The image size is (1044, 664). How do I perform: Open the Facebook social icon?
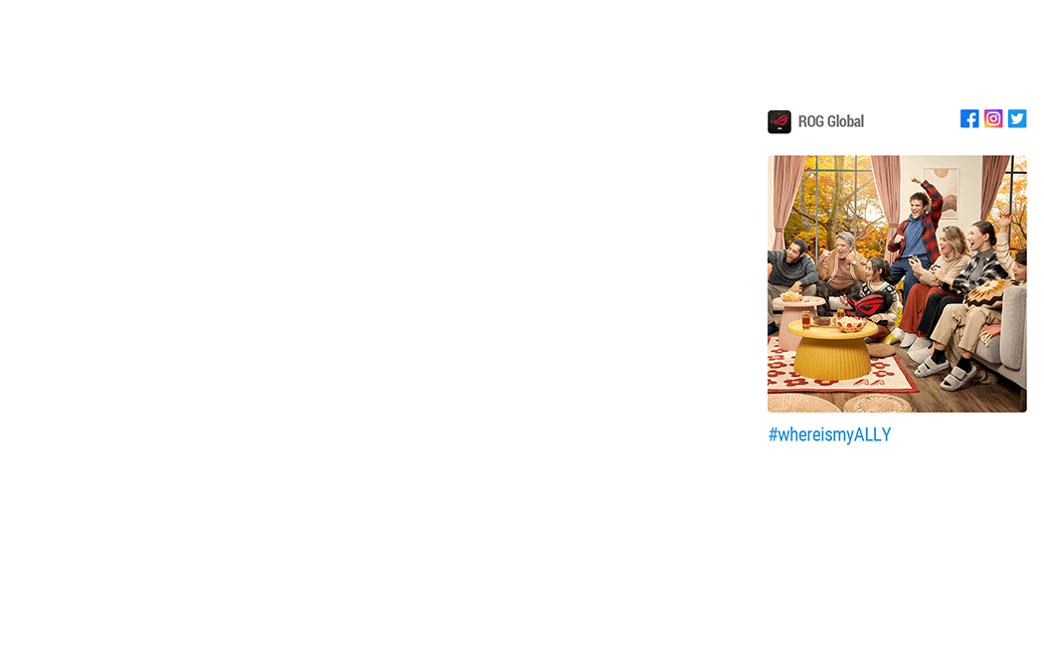(x=969, y=118)
